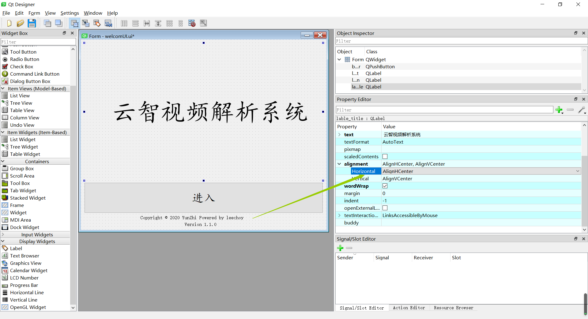The width and height of the screenshot is (588, 319).
Task: Apply the Lay Out Vertically icon
Action: point(135,23)
